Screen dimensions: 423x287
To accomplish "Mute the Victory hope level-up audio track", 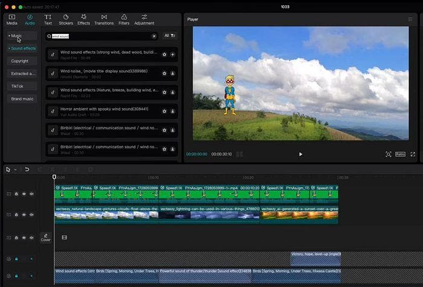I will 31,259.
